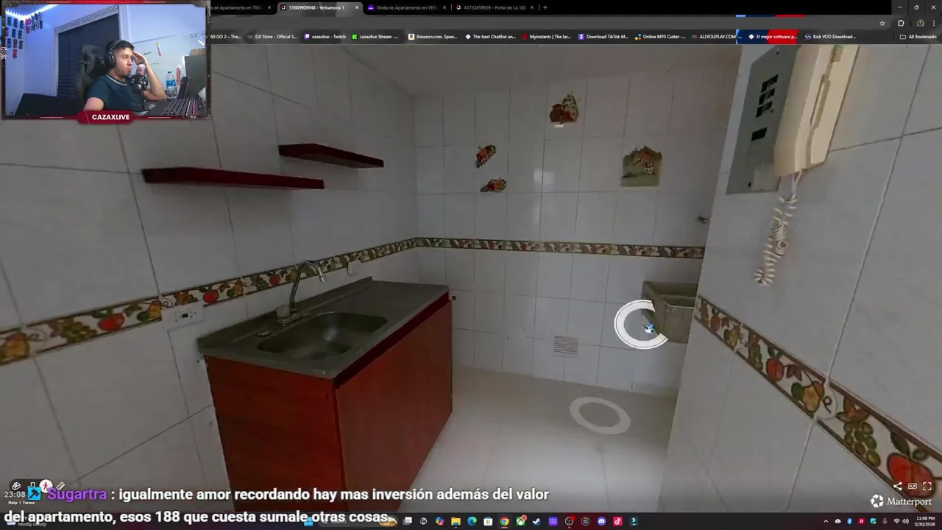942x530 pixels.
Task: Open 'Amazon.com. Spen...' bookmark
Action: click(433, 37)
